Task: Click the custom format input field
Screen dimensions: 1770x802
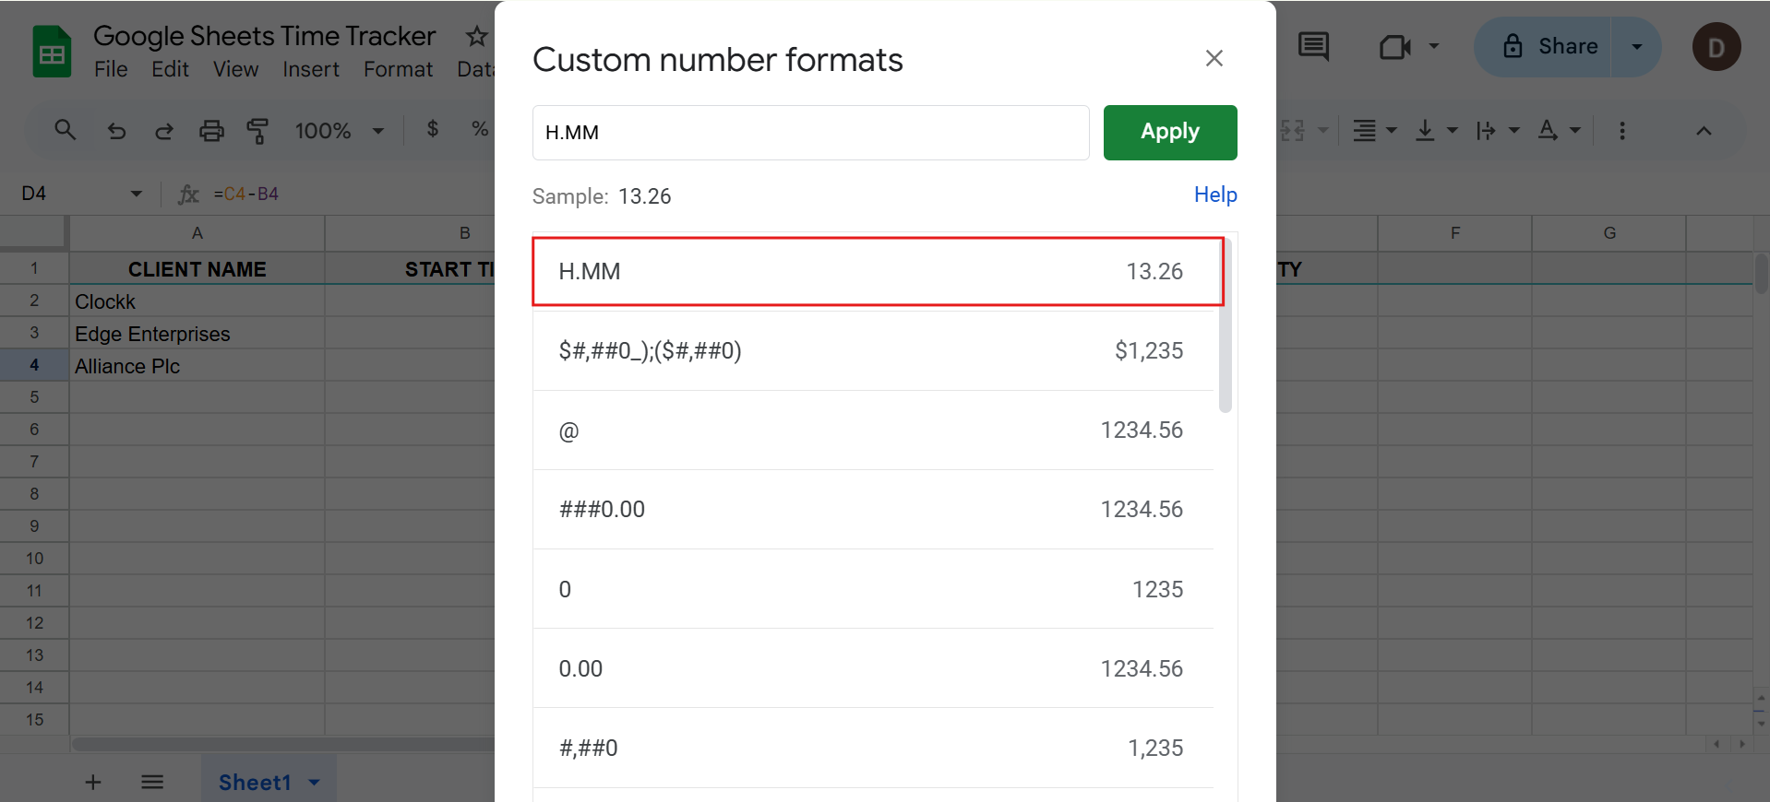Action: pos(810,133)
